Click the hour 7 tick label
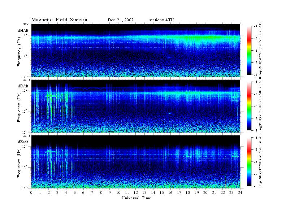 point(92,192)
